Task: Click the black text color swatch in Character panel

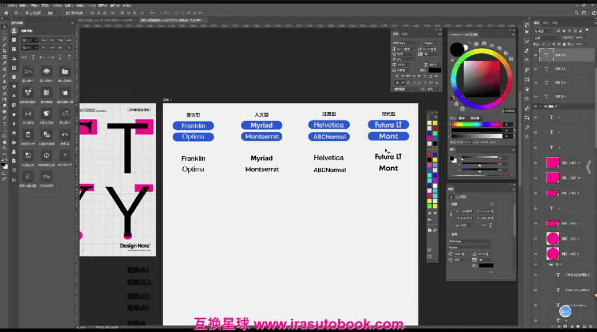Action: [x=434, y=70]
